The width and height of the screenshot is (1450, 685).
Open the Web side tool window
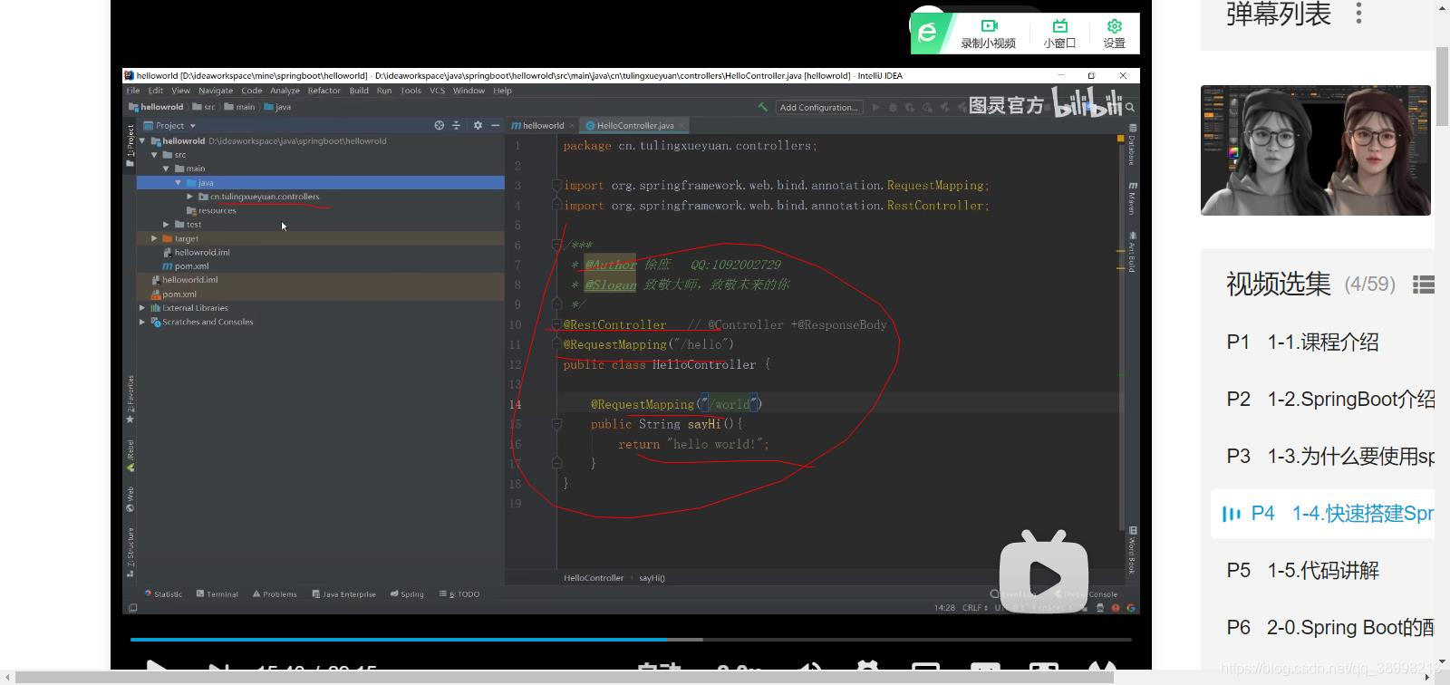130,498
